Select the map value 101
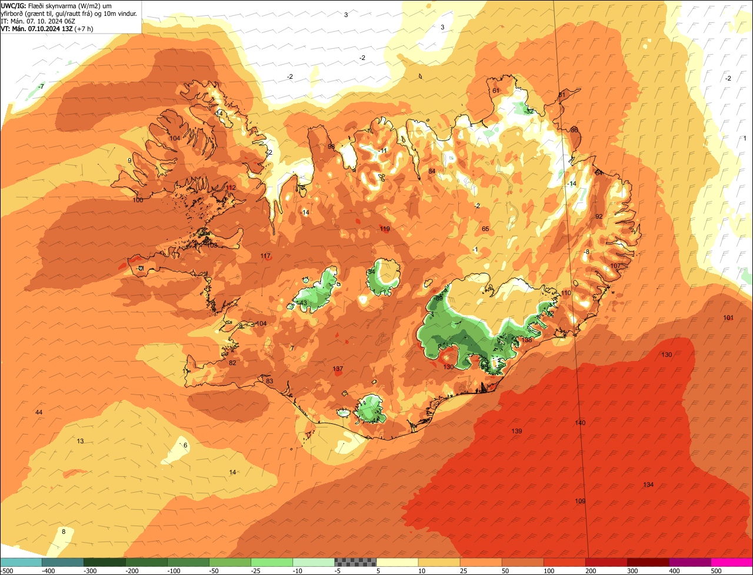 click(728, 317)
